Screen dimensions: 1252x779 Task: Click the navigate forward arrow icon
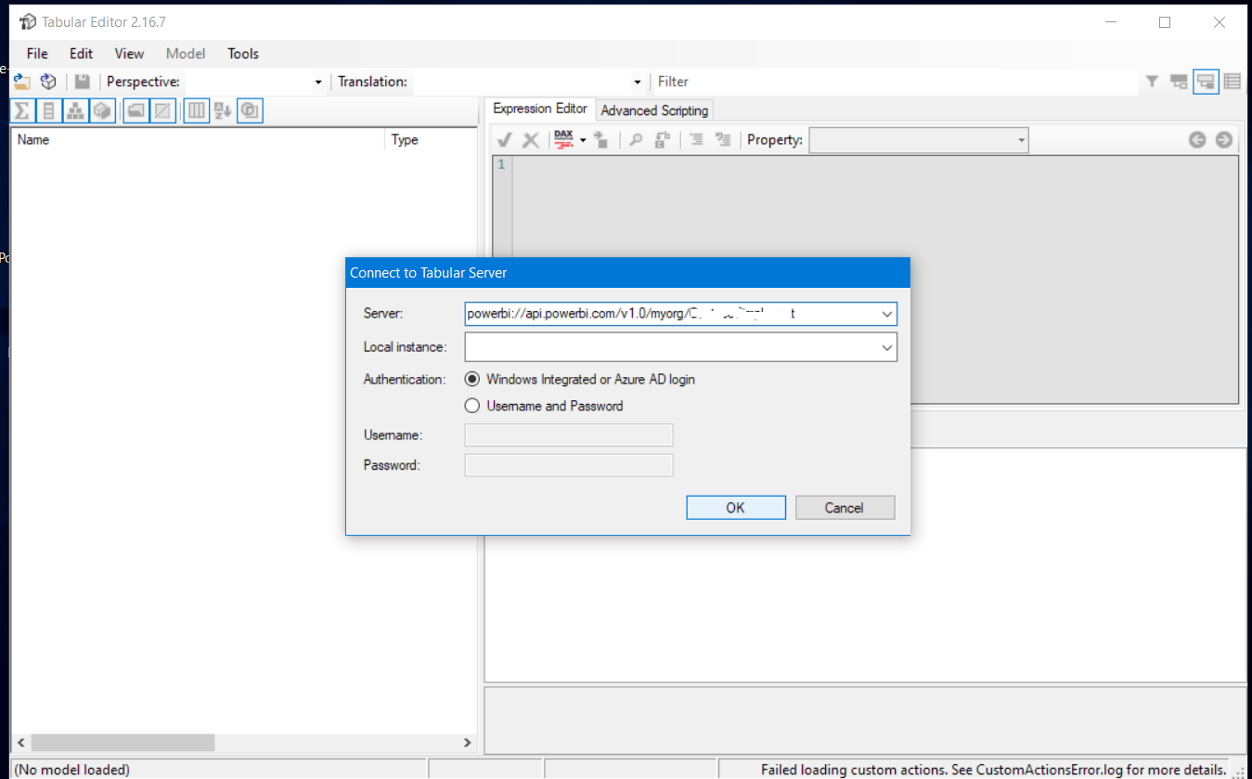[1224, 139]
